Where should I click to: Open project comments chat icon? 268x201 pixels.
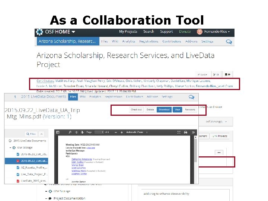click(229, 42)
